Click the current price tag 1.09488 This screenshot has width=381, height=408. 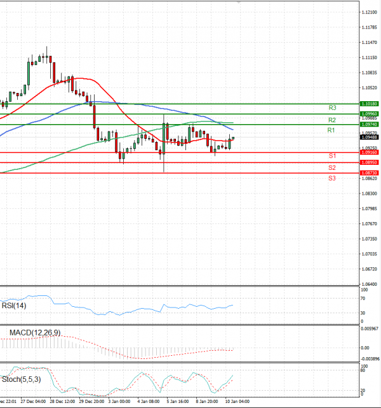[369, 137]
